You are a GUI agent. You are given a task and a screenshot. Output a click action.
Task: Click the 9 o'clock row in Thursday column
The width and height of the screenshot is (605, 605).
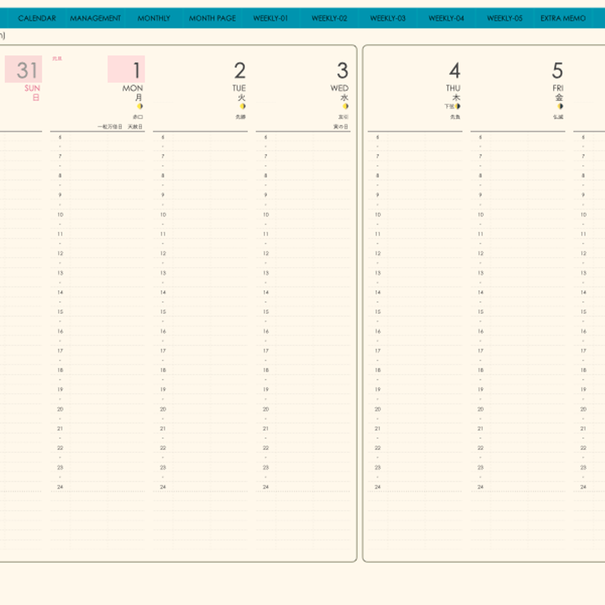pos(415,195)
